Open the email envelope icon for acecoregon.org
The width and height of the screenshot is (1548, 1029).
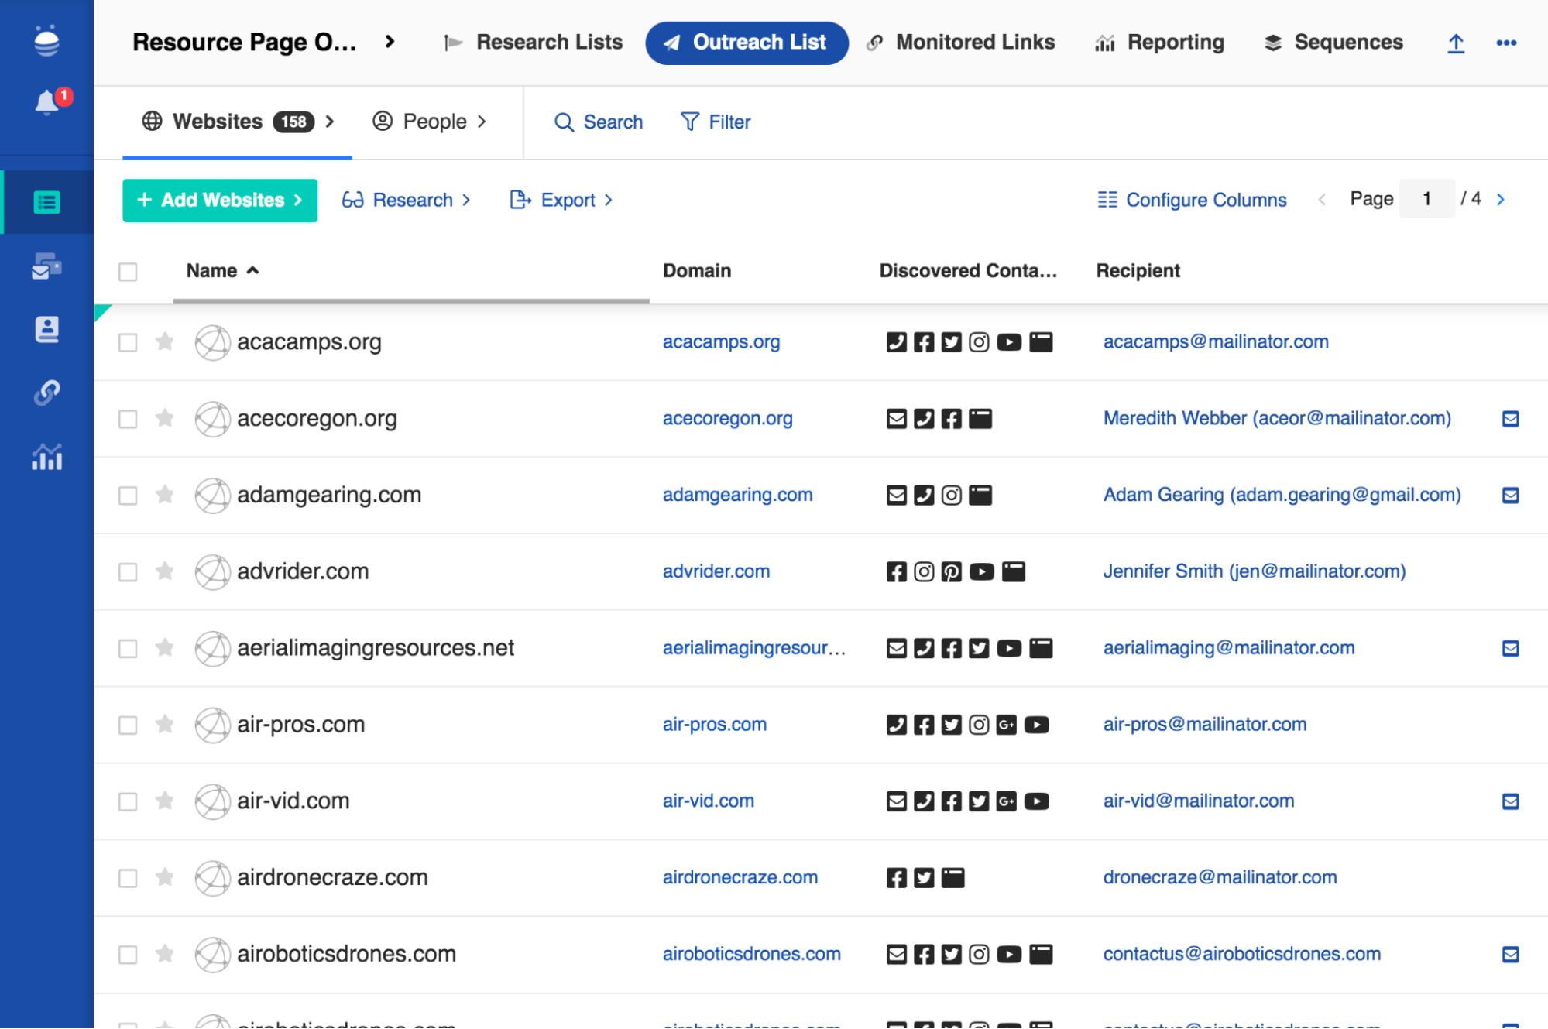[896, 418]
